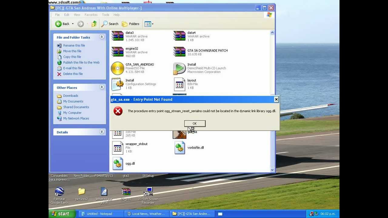Image resolution: width=388 pixels, height=218 pixels.
Task: Click Publish this file to the Web
Action: click(x=81, y=62)
